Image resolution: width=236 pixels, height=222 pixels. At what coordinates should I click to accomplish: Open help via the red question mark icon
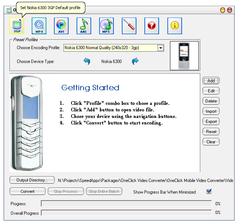click(x=152, y=26)
